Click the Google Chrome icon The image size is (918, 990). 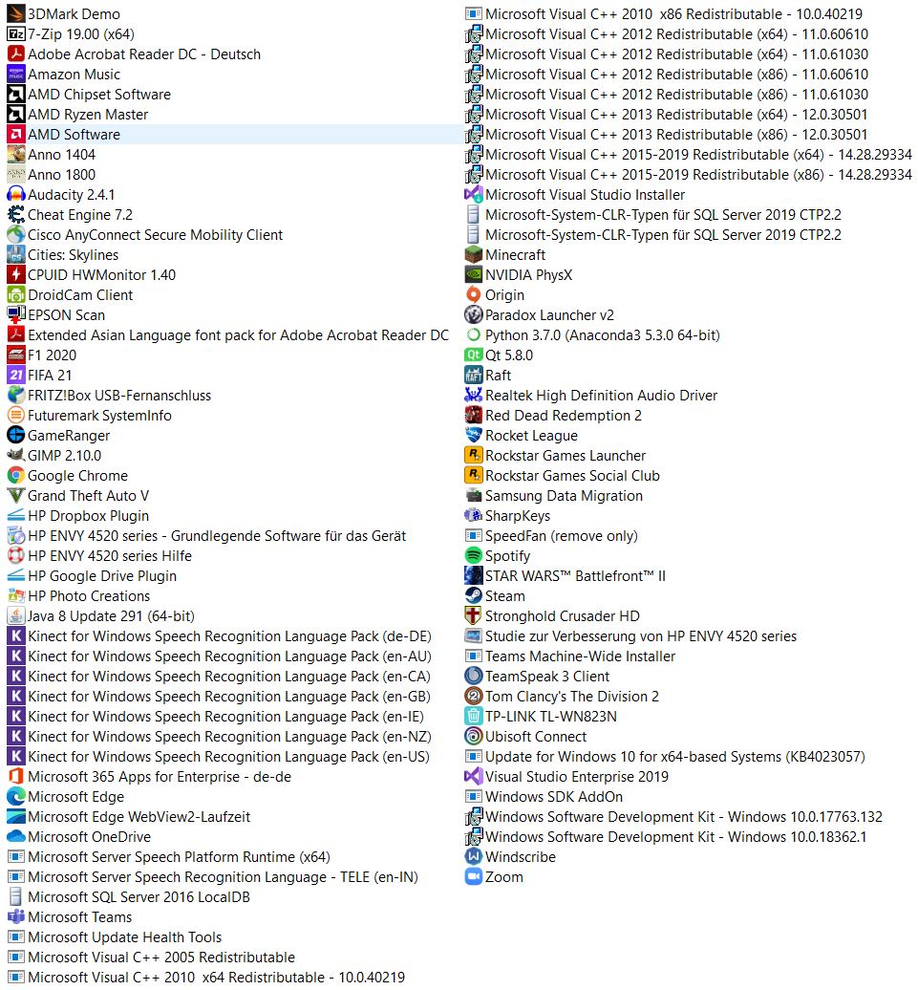[16, 476]
